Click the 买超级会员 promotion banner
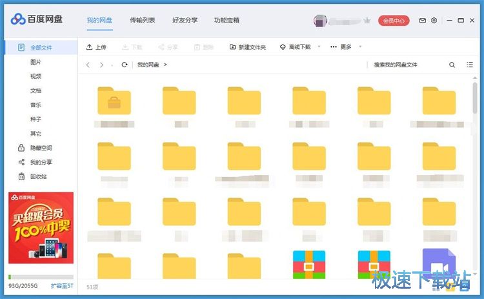This screenshot has height=299, width=484. click(41, 228)
